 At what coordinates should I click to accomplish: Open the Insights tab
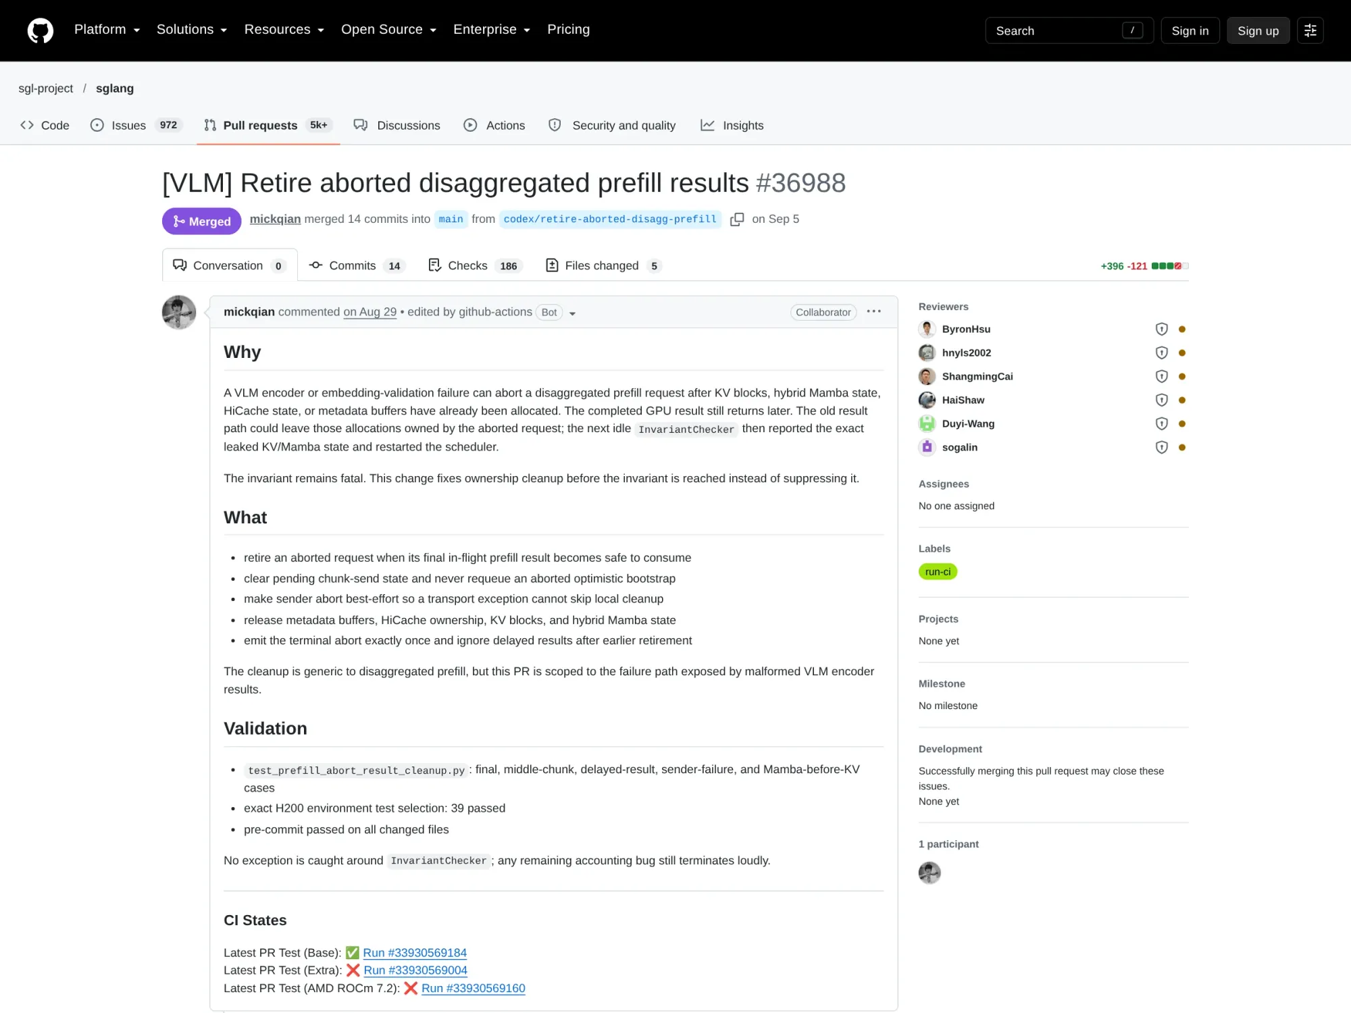[x=732, y=126]
